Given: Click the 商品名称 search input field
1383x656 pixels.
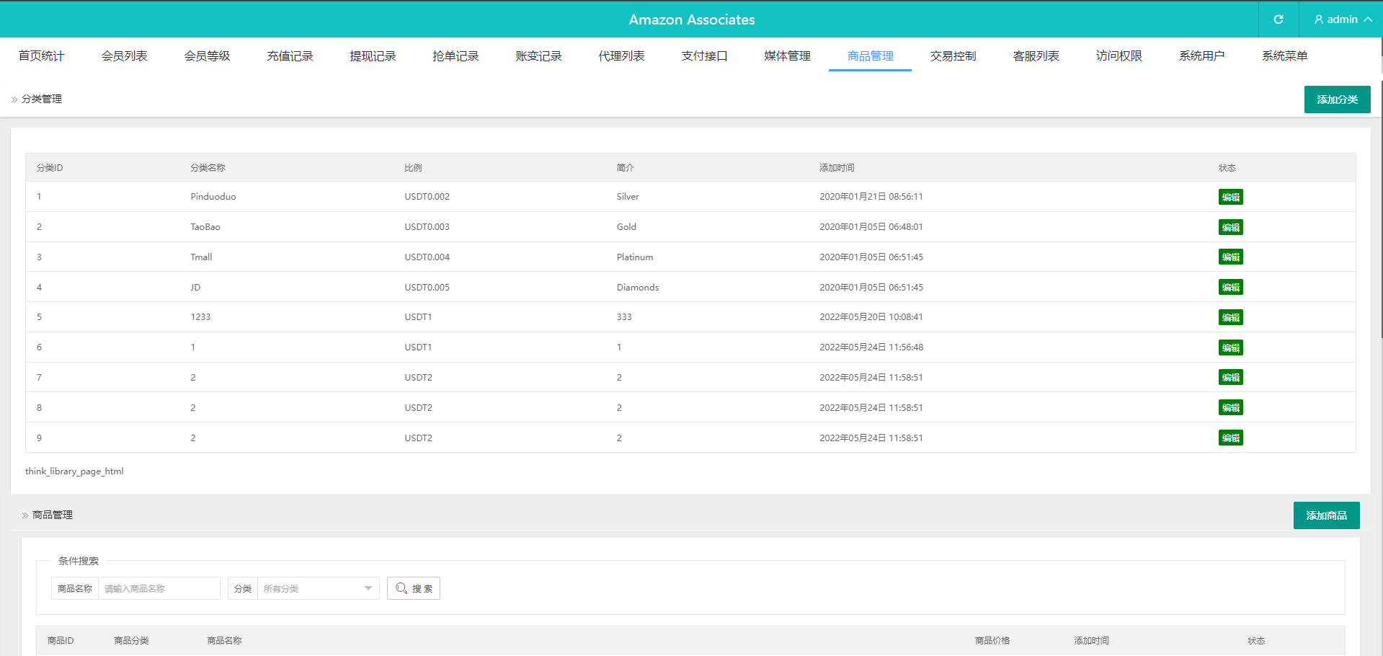Looking at the screenshot, I should pyautogui.click(x=159, y=588).
